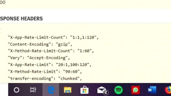171x96 pixels.
Task: Select "X-App-Rate-Limit-Count" header key
Action: click(37, 37)
